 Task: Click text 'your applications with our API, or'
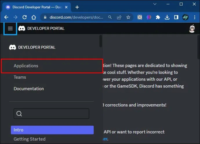pyautogui.click(x=144, y=79)
